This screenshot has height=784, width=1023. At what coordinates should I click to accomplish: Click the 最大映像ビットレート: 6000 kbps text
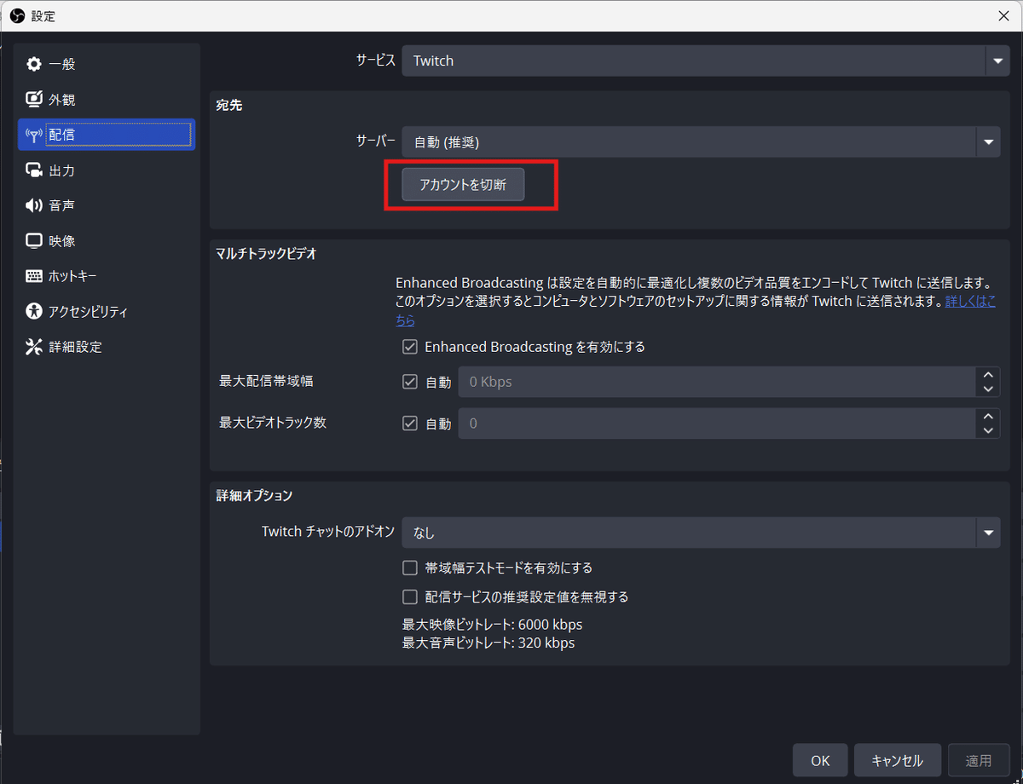pos(492,625)
